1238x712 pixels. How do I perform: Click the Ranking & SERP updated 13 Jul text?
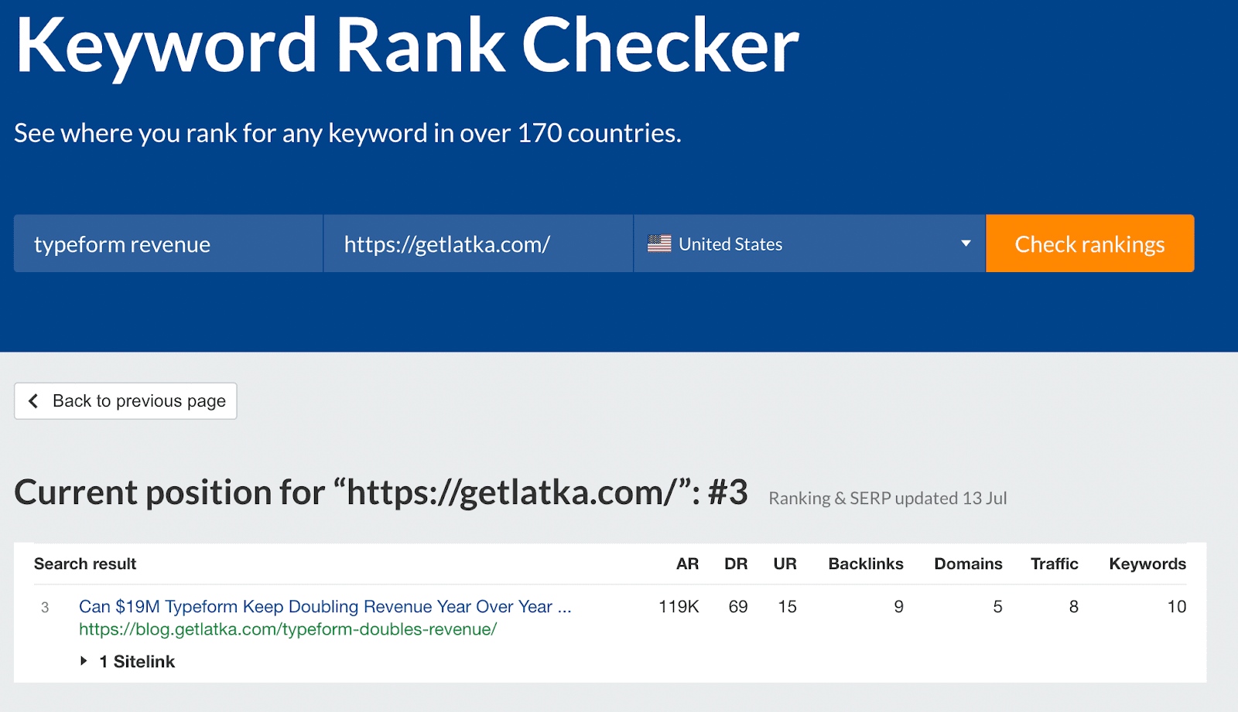[887, 499]
